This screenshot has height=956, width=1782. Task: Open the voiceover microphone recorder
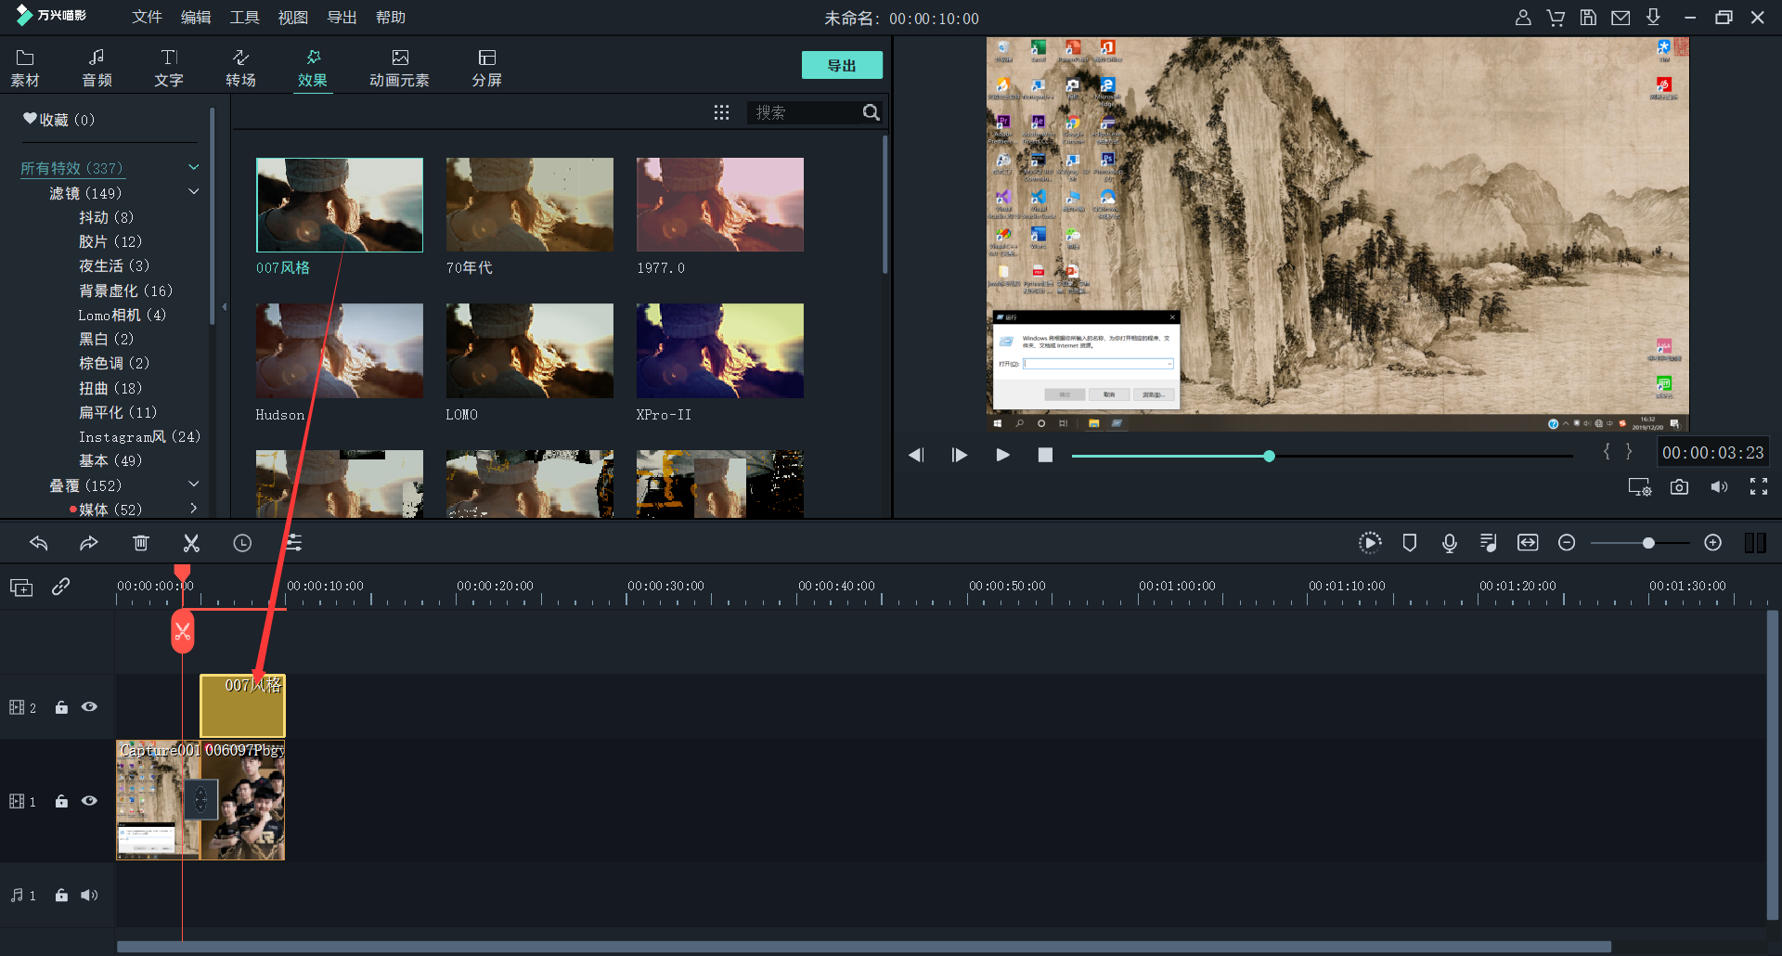1449,543
